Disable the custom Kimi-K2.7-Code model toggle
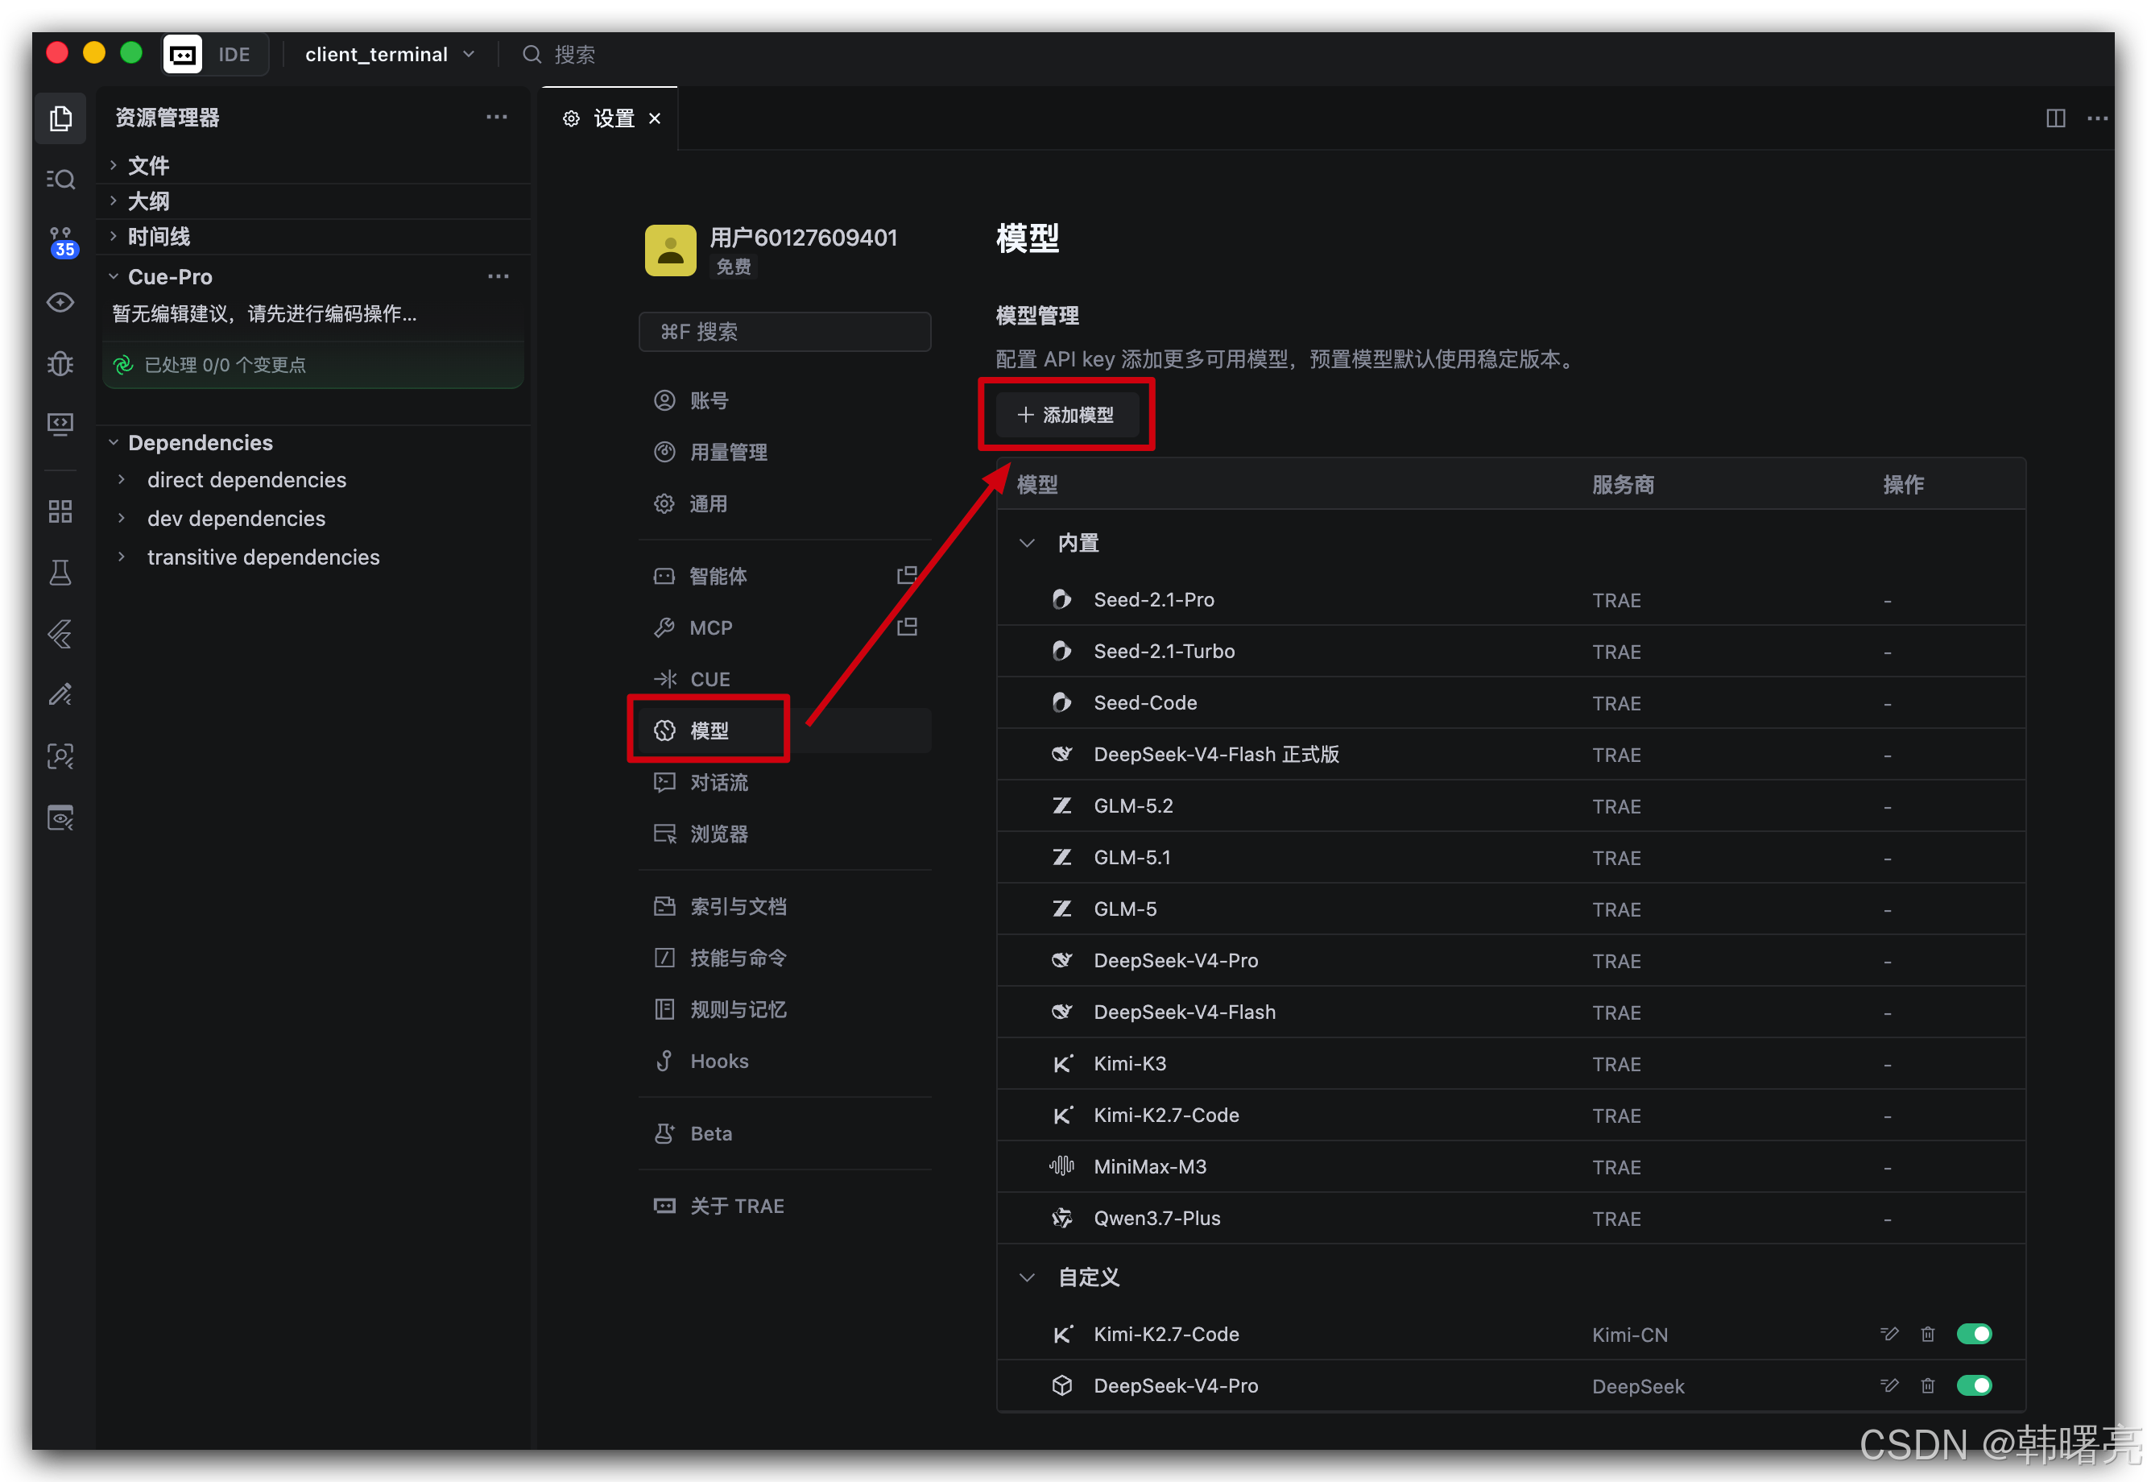This screenshot has height=1482, width=2147. point(1973,1334)
